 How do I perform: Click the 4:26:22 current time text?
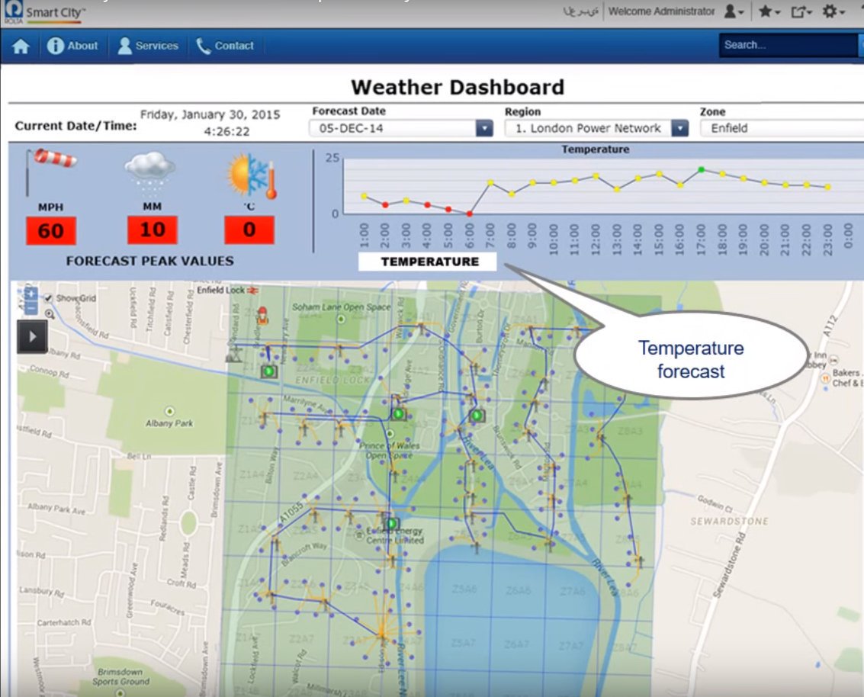pos(226,132)
